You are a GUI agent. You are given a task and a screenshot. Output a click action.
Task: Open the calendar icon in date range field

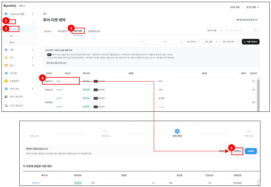pyautogui.click(x=181, y=42)
